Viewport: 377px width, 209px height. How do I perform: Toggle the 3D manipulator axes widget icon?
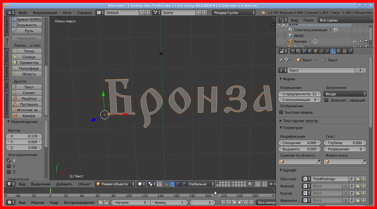(166, 184)
